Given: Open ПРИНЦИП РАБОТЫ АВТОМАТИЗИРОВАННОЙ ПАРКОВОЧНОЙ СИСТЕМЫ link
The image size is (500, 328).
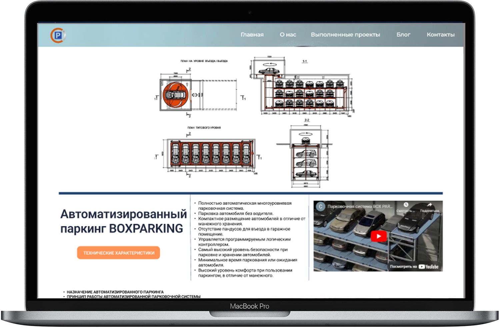Looking at the screenshot, I should (133, 296).
